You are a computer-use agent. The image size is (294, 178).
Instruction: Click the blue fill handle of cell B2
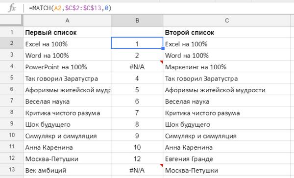[163, 48]
